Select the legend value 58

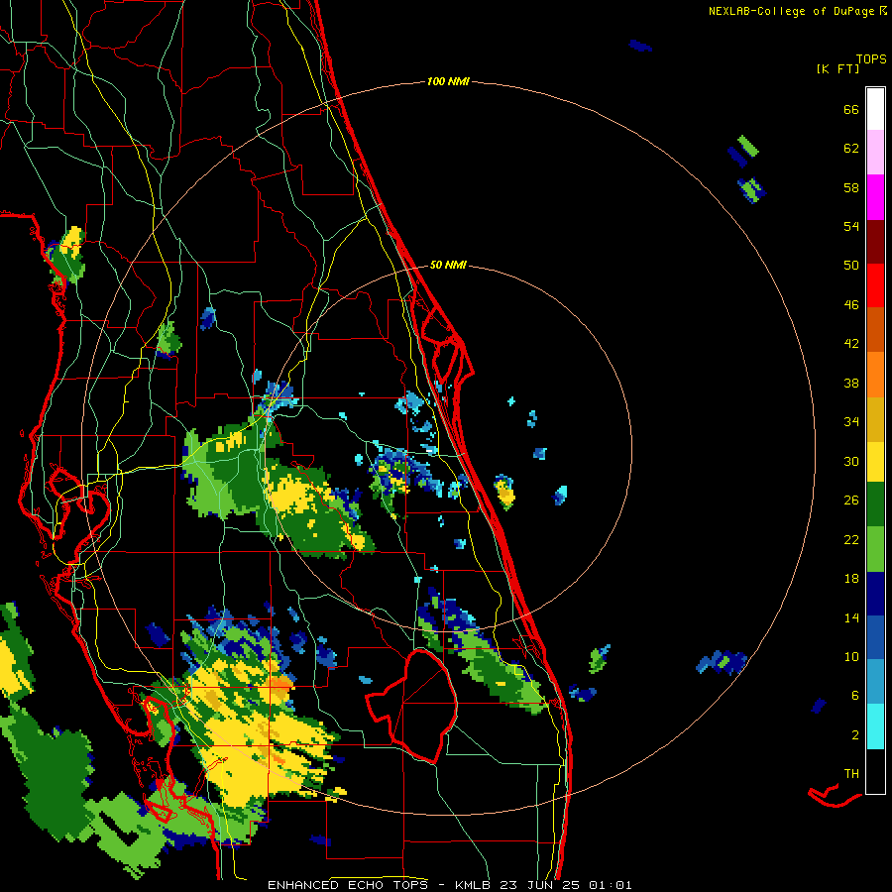(x=851, y=187)
